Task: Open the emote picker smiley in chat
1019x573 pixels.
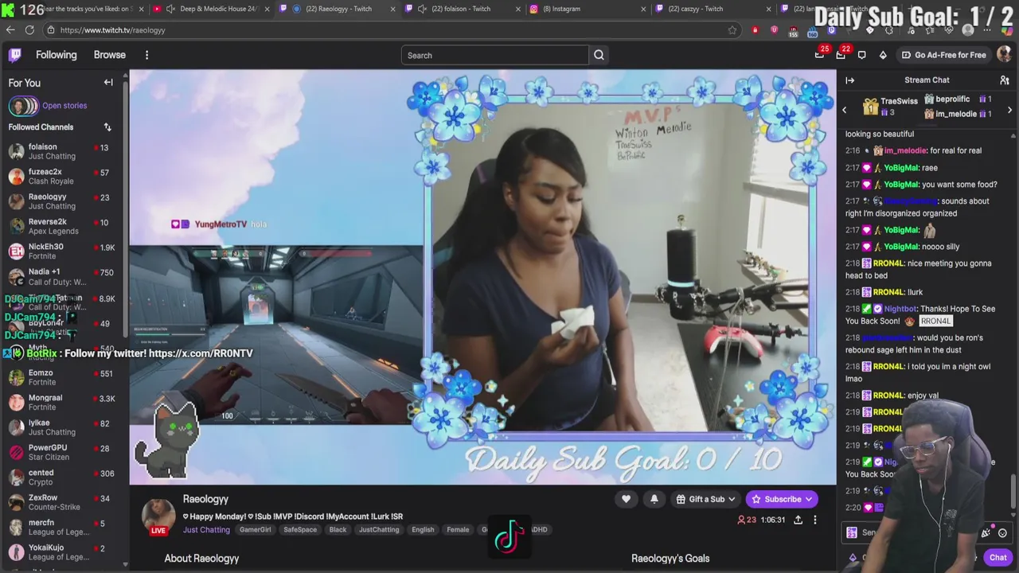Action: coord(1002,533)
